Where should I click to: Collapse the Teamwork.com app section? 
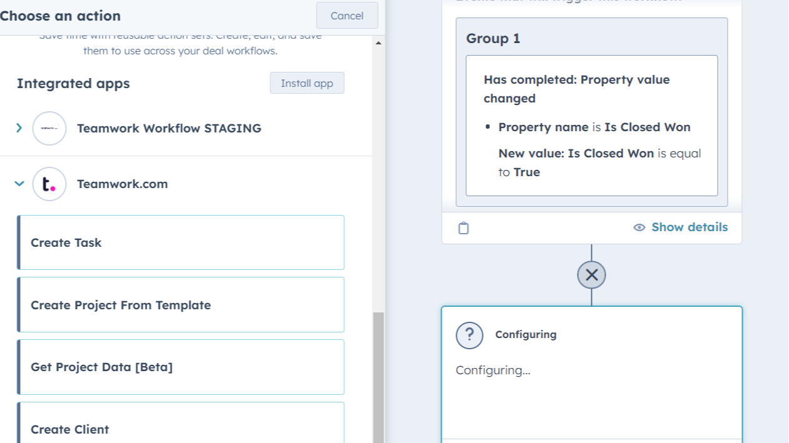click(19, 184)
